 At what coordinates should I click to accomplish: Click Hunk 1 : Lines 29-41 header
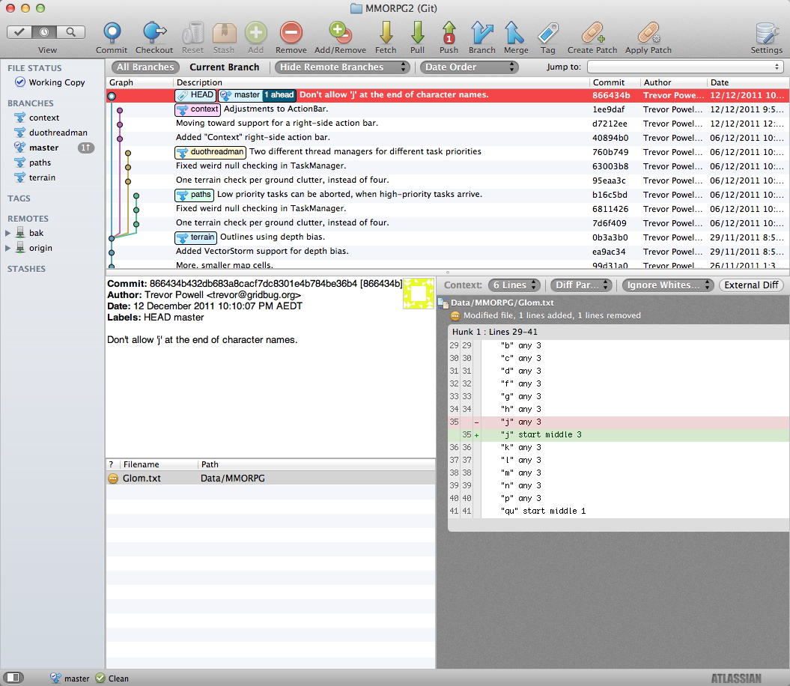619,332
